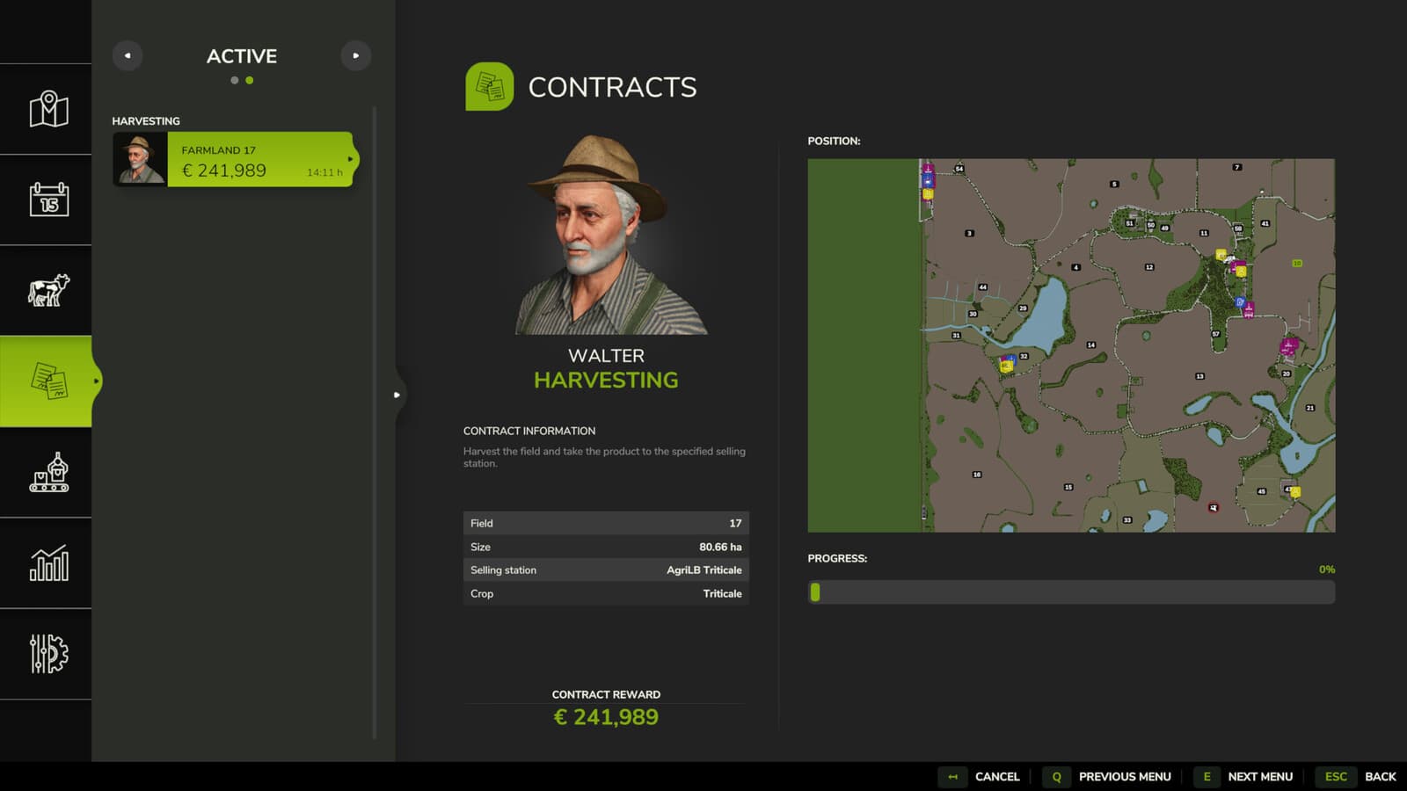The width and height of the screenshot is (1407, 791).
Task: Click the BACK button
Action: click(x=1381, y=777)
